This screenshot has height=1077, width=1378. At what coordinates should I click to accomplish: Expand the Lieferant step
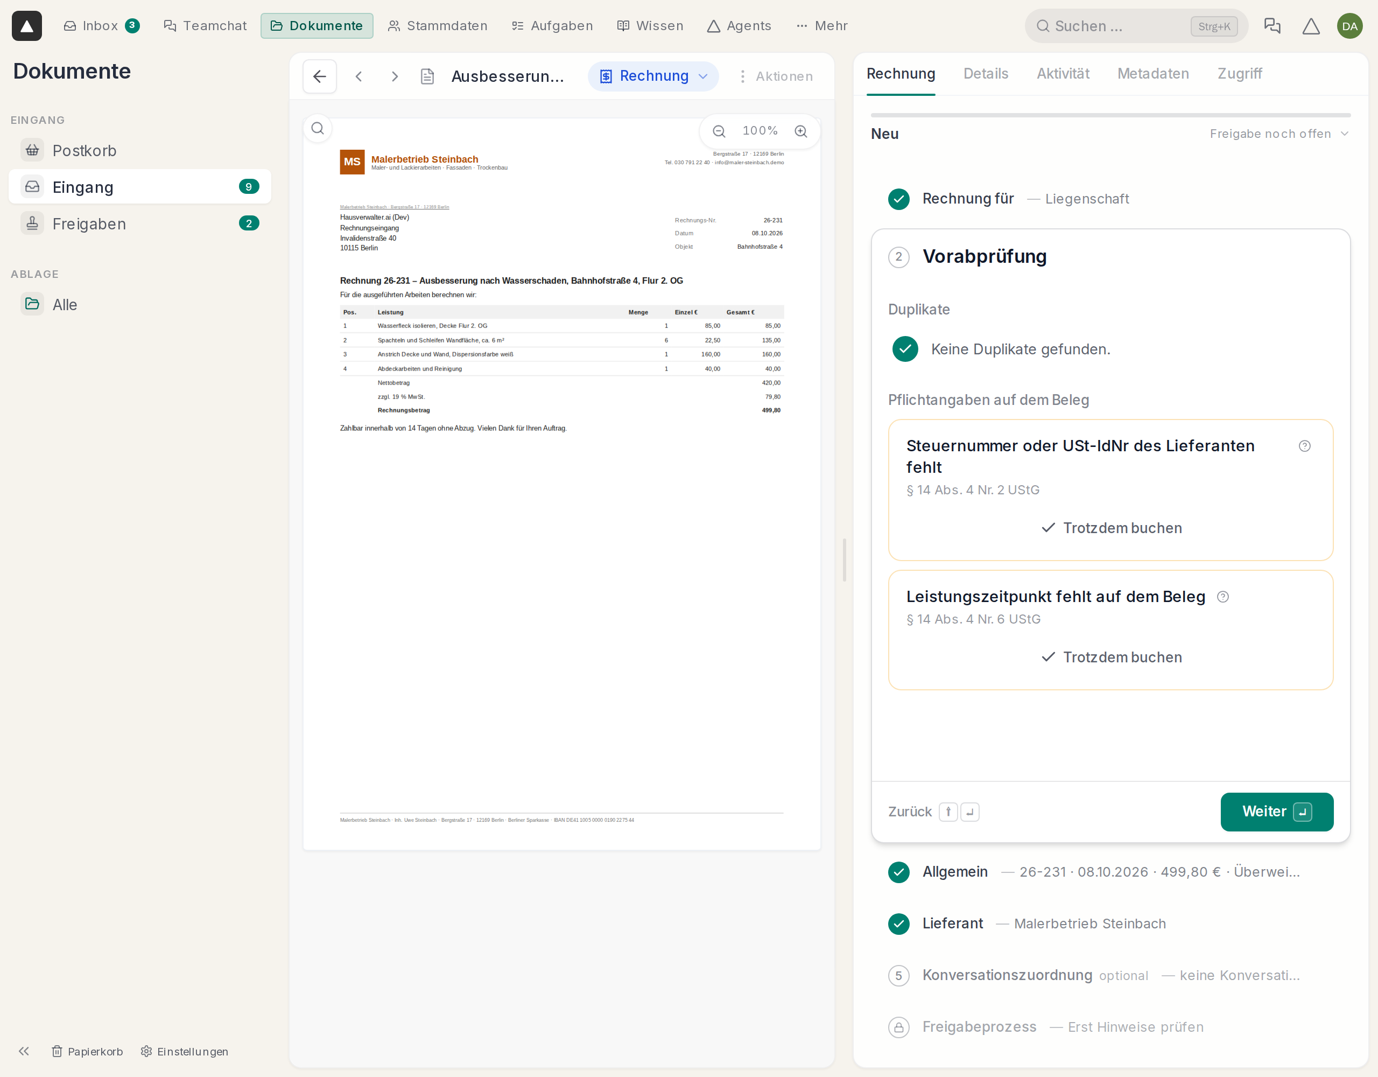point(1111,924)
